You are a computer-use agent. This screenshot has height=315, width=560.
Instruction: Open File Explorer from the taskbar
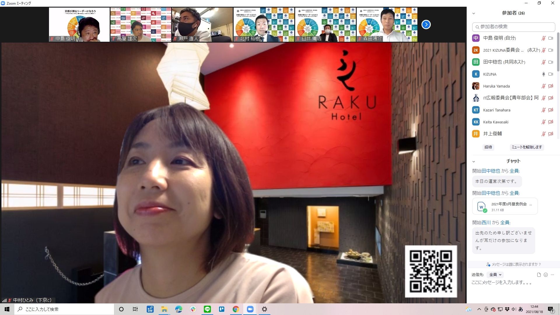coord(164,309)
